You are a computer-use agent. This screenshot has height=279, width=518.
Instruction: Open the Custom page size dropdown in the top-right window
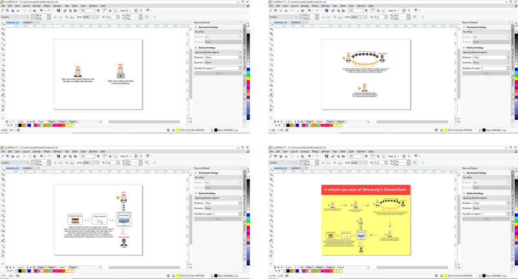(282, 17)
